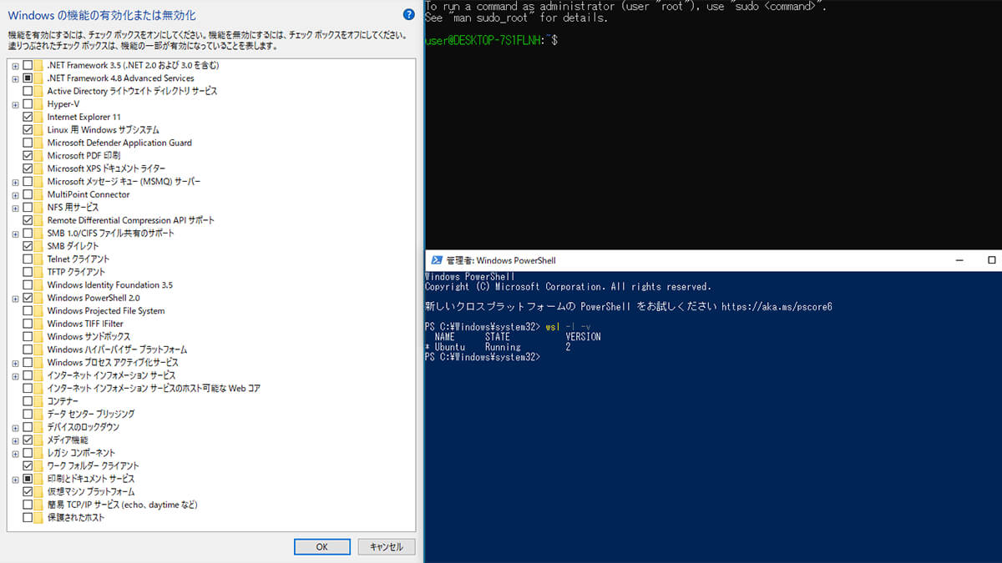
Task: Select the Internet Explorer 11 label
Action: tap(83, 117)
